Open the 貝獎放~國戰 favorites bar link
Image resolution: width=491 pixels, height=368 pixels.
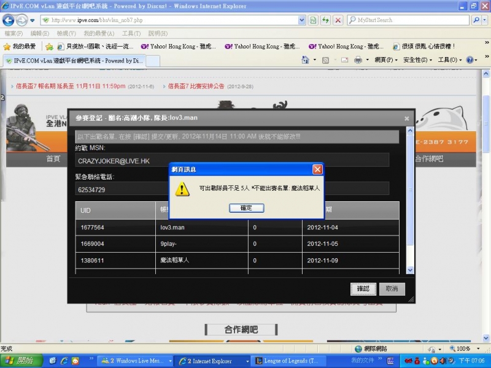pos(96,47)
